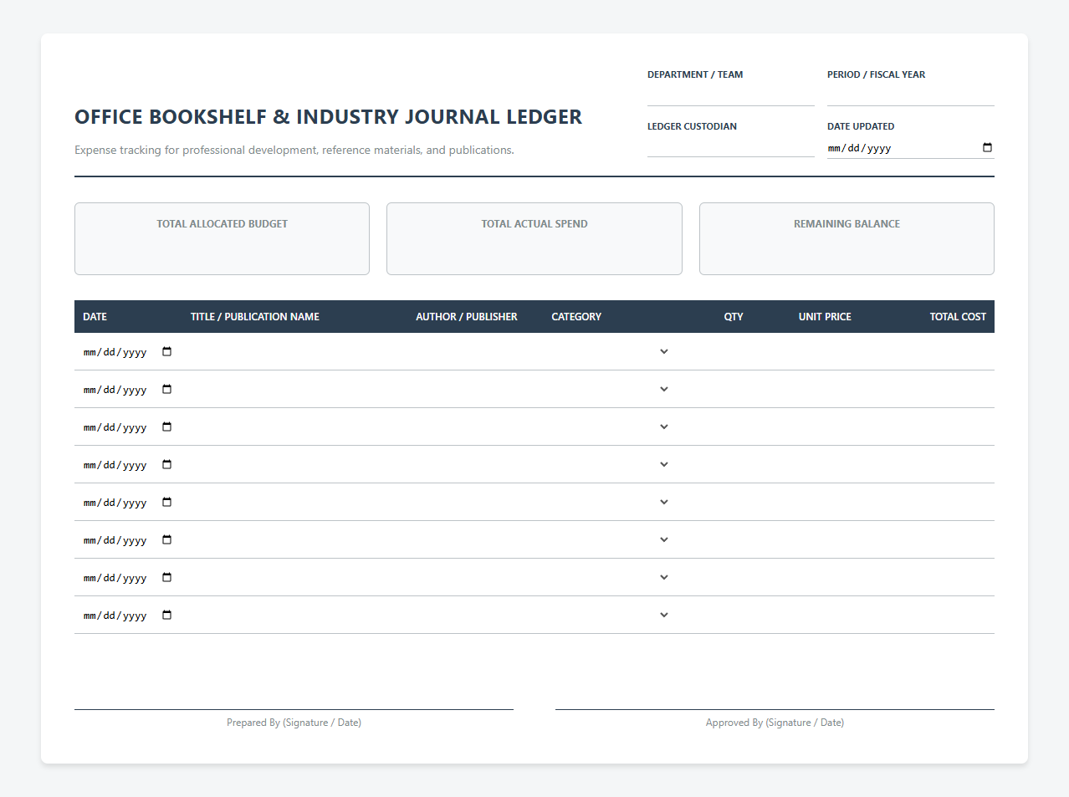1069x797 pixels.
Task: Focus the Department / Team input field
Action: [x=730, y=95]
